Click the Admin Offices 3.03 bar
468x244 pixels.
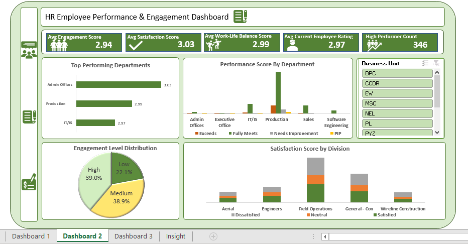coord(119,85)
